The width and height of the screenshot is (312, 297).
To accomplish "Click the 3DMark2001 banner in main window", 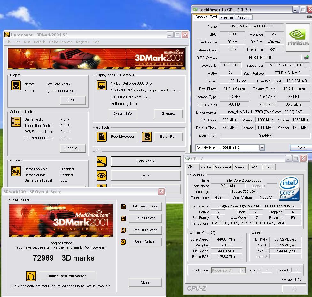I will [97, 59].
